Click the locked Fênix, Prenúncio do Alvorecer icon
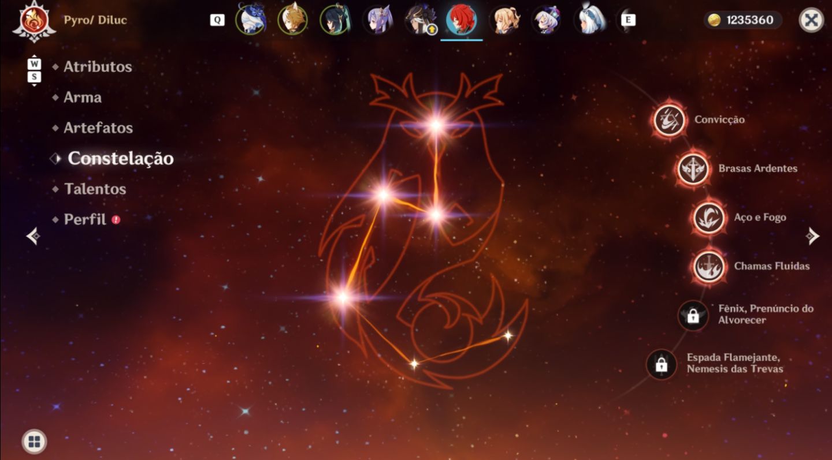Screen dimensions: 832x460 [693, 316]
